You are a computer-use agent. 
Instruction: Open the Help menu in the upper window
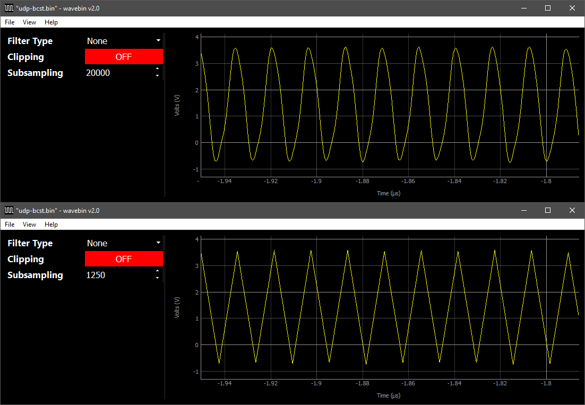[x=51, y=22]
